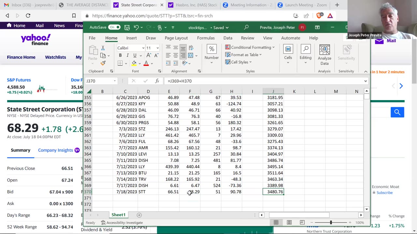Collapse the ribbon with the chevron
The width and height of the screenshot is (417, 234).
(x=366, y=71)
